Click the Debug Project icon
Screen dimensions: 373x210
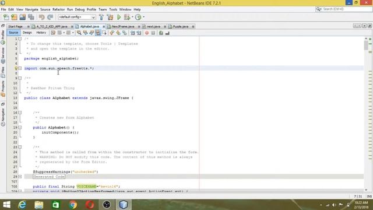[x=127, y=17]
